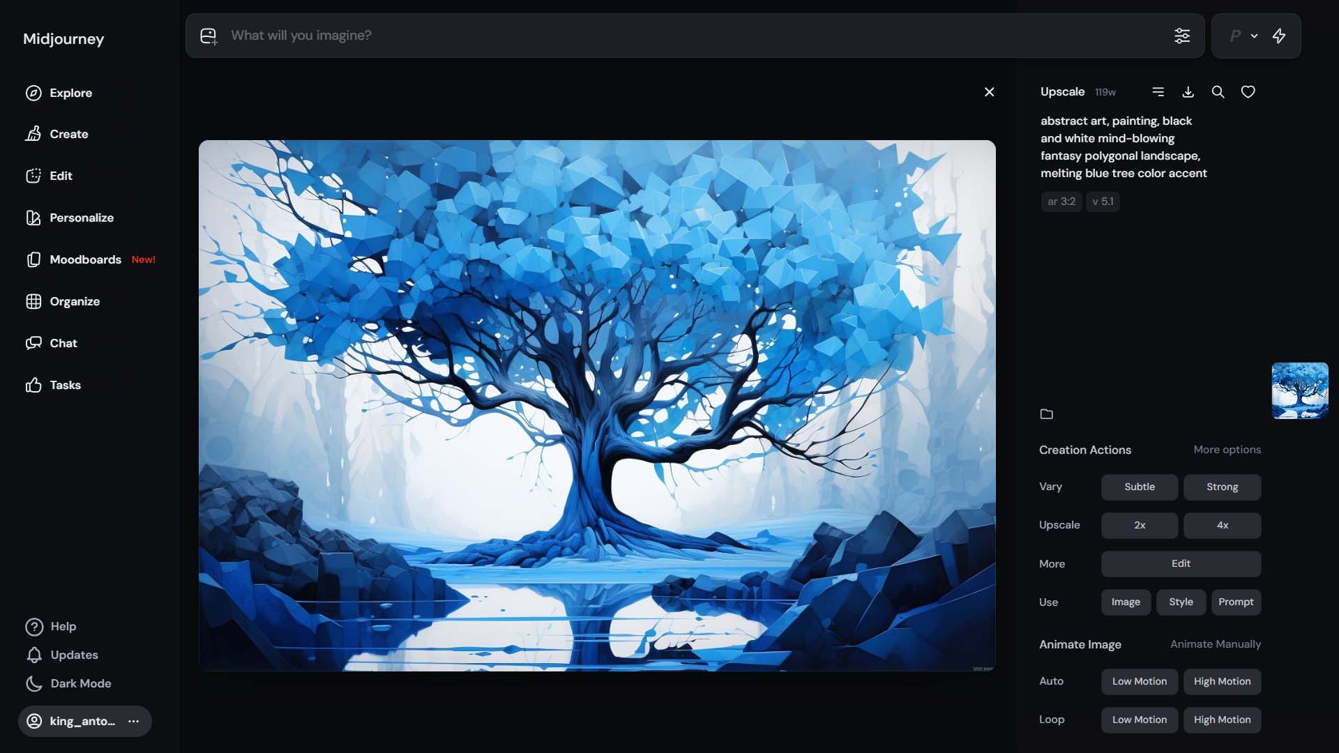Switch to the Tasks section

tap(63, 385)
